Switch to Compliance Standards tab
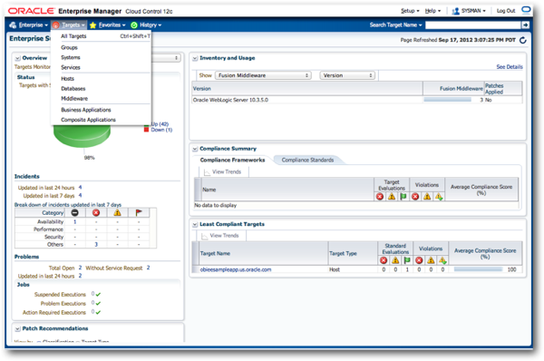The image size is (544, 361). (x=307, y=160)
